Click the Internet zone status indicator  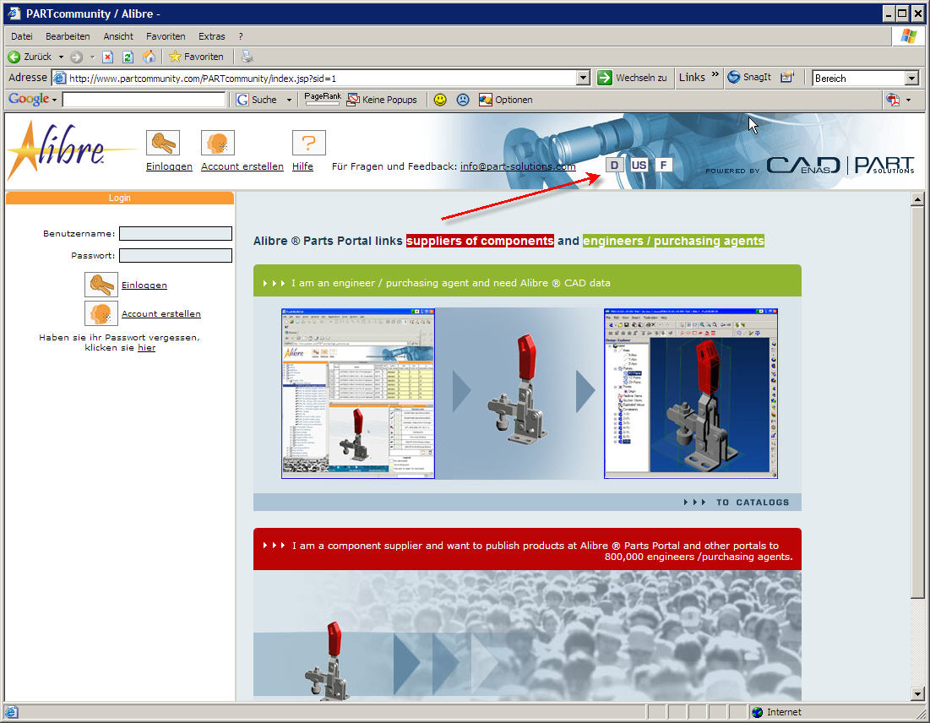[x=776, y=712]
